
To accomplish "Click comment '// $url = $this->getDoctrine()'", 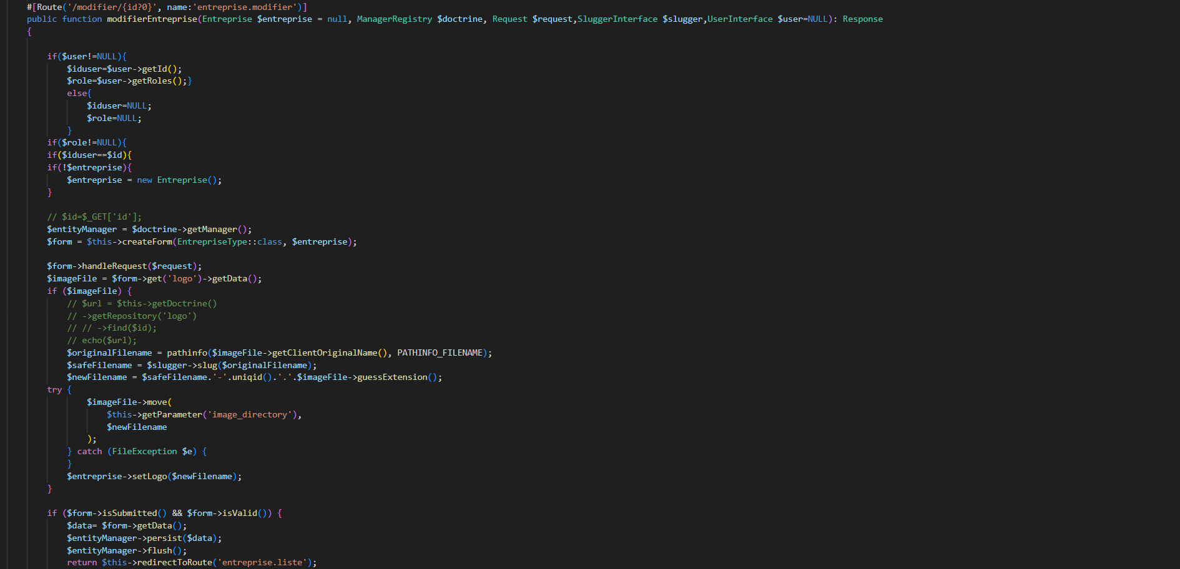I will (x=142, y=304).
